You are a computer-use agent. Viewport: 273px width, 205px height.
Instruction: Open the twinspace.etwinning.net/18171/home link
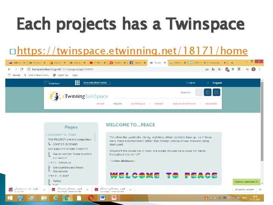(x=132, y=51)
